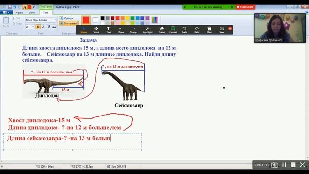
Task: Close the recording control panel
Action: 303,165
